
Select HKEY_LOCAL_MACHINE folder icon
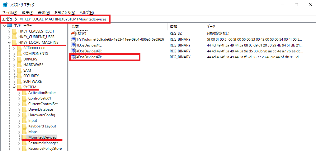(x=15, y=42)
